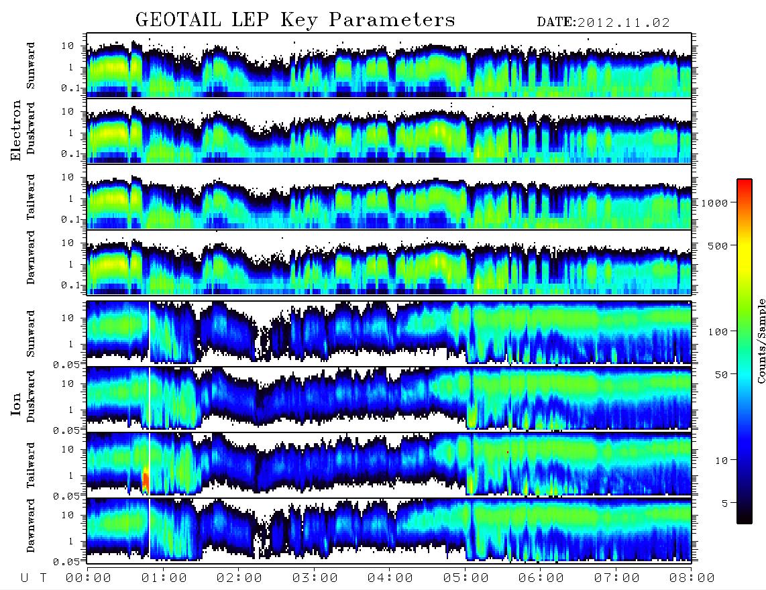Image resolution: width=766 pixels, height=590 pixels.
Task: Click the black bottom of the color scale bar
Action: [x=744, y=518]
